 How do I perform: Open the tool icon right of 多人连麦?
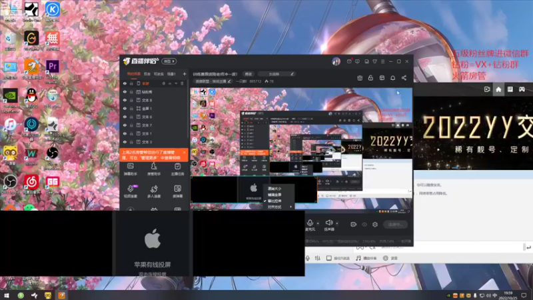pyautogui.click(x=177, y=191)
